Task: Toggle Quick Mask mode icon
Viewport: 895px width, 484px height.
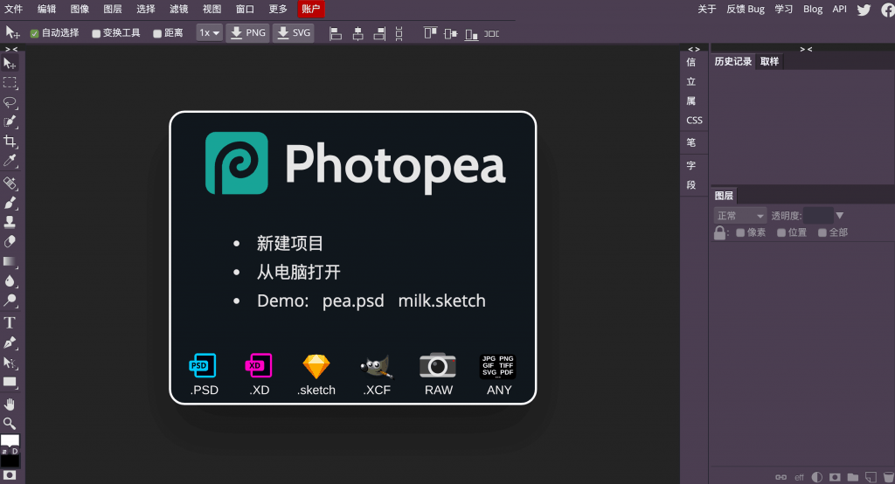Action: [10, 475]
